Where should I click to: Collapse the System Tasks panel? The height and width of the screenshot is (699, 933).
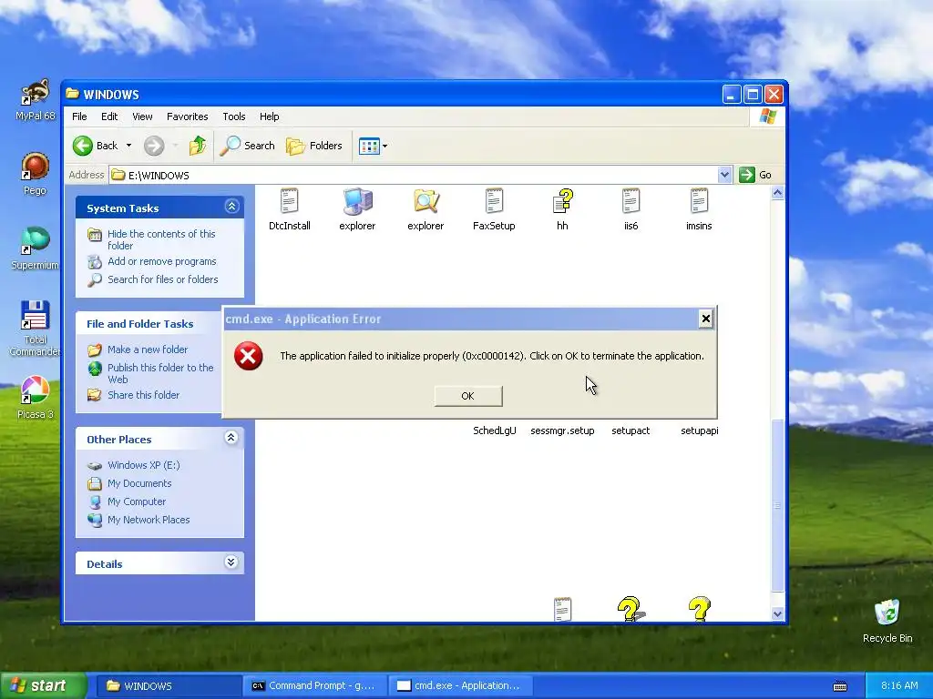[231, 207]
